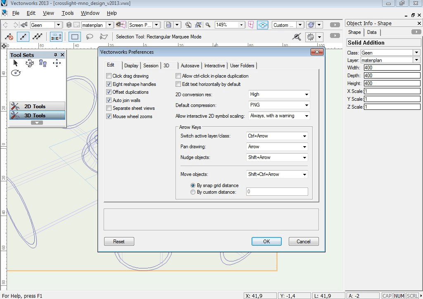Expand the Default compression dropdown
This screenshot has height=299, width=423.
278,105
